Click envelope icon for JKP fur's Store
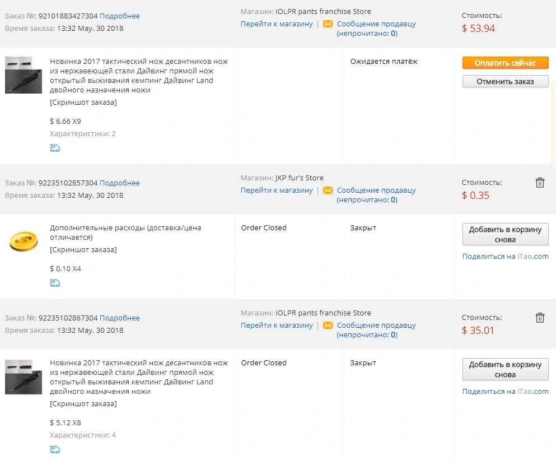This screenshot has height=460, width=556. click(x=328, y=190)
